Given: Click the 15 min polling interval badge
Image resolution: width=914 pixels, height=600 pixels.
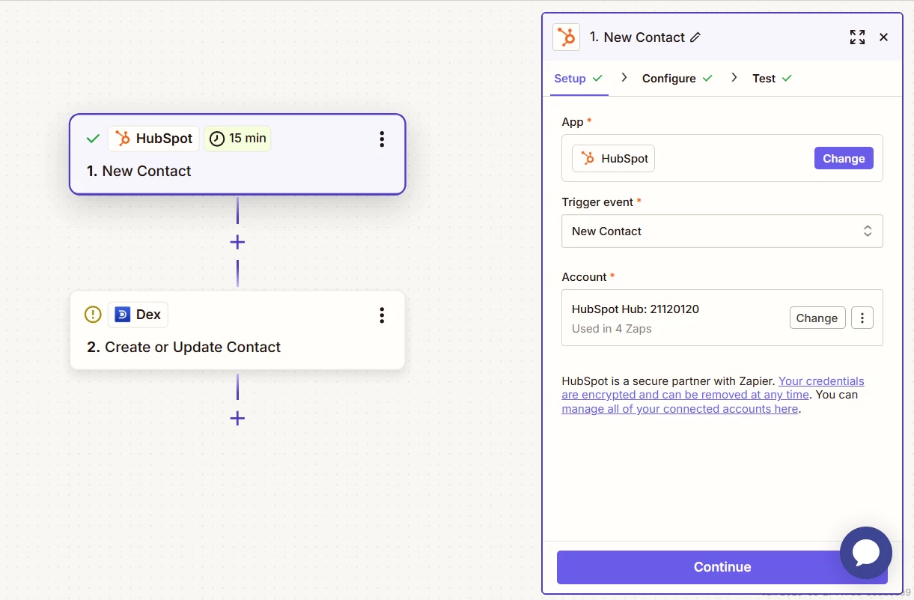Looking at the screenshot, I should coord(238,139).
